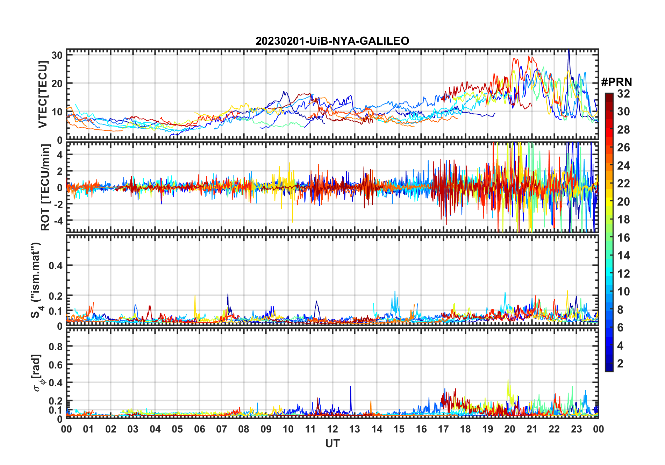Click x-axis tick label 01
This screenshot has height=465, width=665.
coord(88,429)
